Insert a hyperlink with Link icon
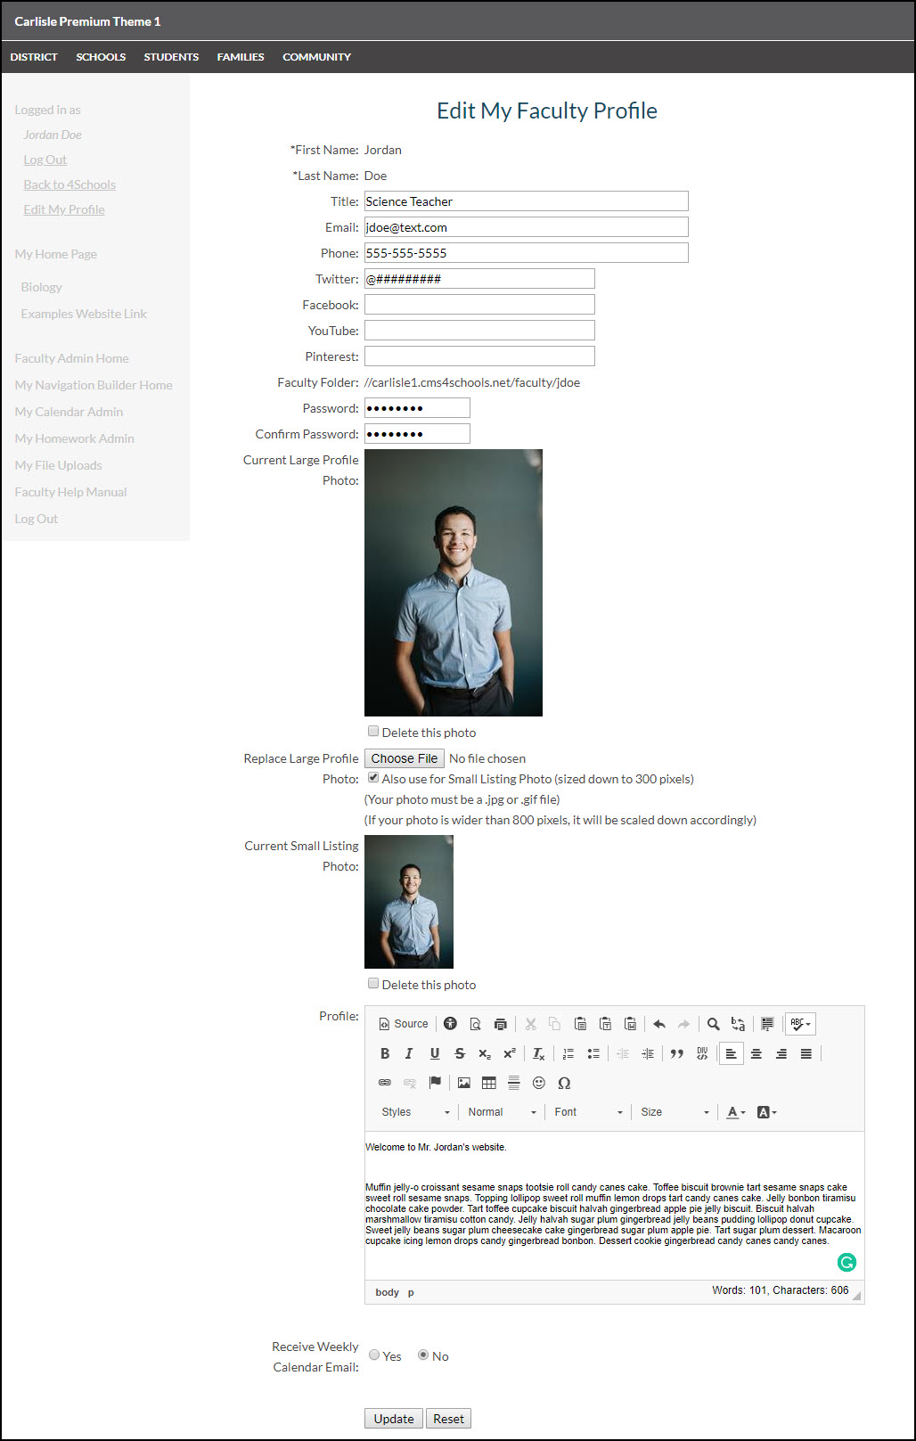Screen dimensions: 916x1441 tap(385, 1083)
